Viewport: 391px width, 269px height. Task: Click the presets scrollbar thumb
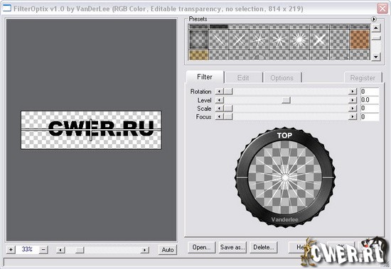[x=376, y=38]
